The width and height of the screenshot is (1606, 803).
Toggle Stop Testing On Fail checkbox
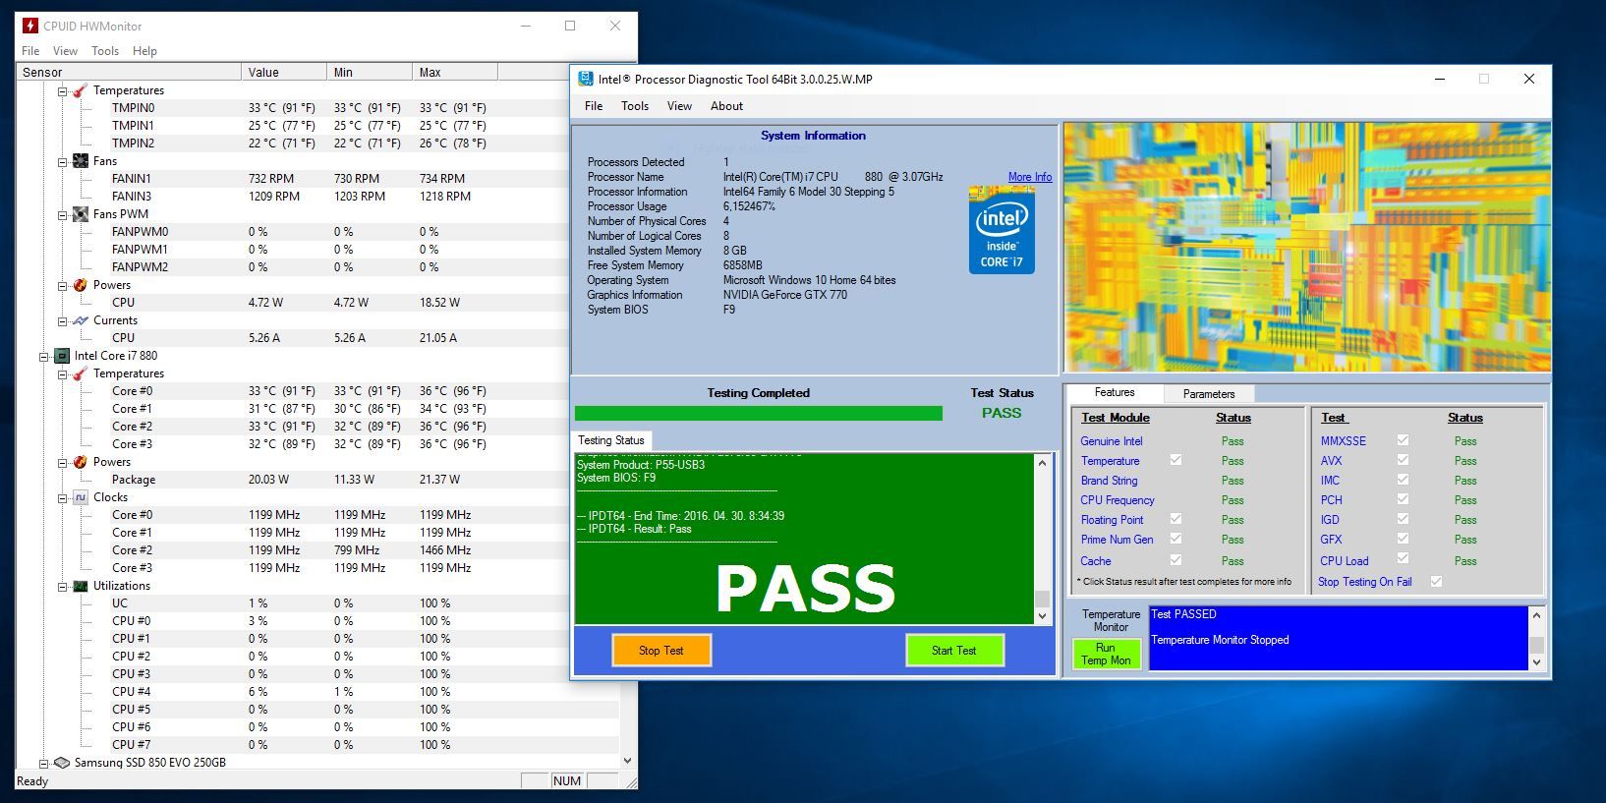(1436, 582)
